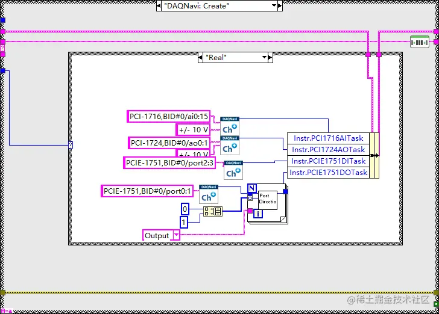Click the "A=a" label at bottom left
439x314 pixels.
click(x=6, y=310)
